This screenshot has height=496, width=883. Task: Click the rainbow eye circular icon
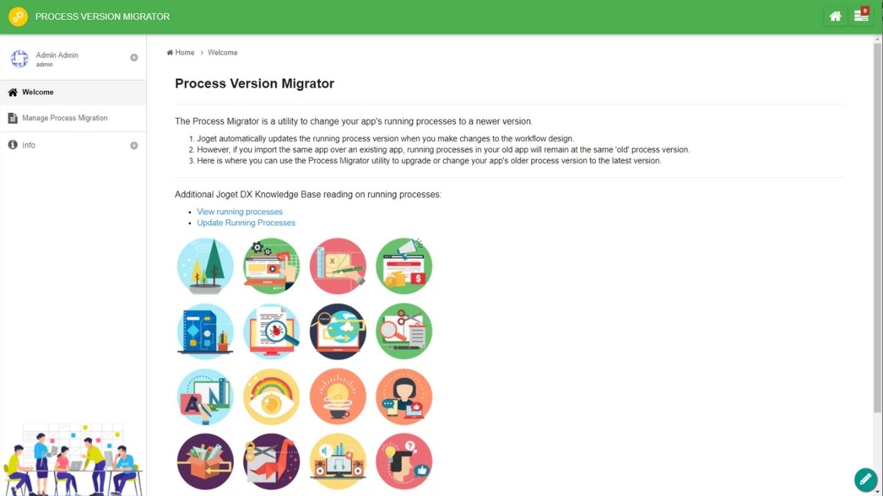271,397
